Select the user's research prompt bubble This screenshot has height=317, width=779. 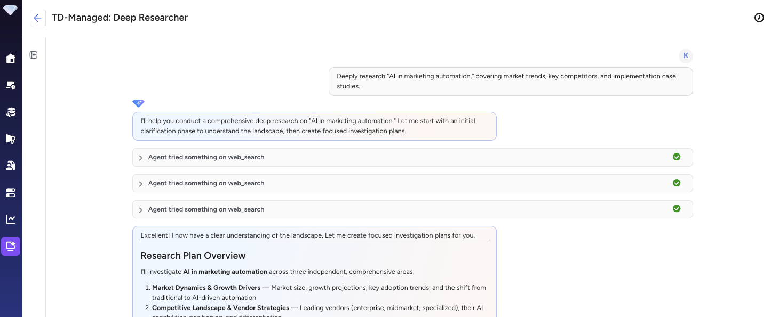point(510,81)
